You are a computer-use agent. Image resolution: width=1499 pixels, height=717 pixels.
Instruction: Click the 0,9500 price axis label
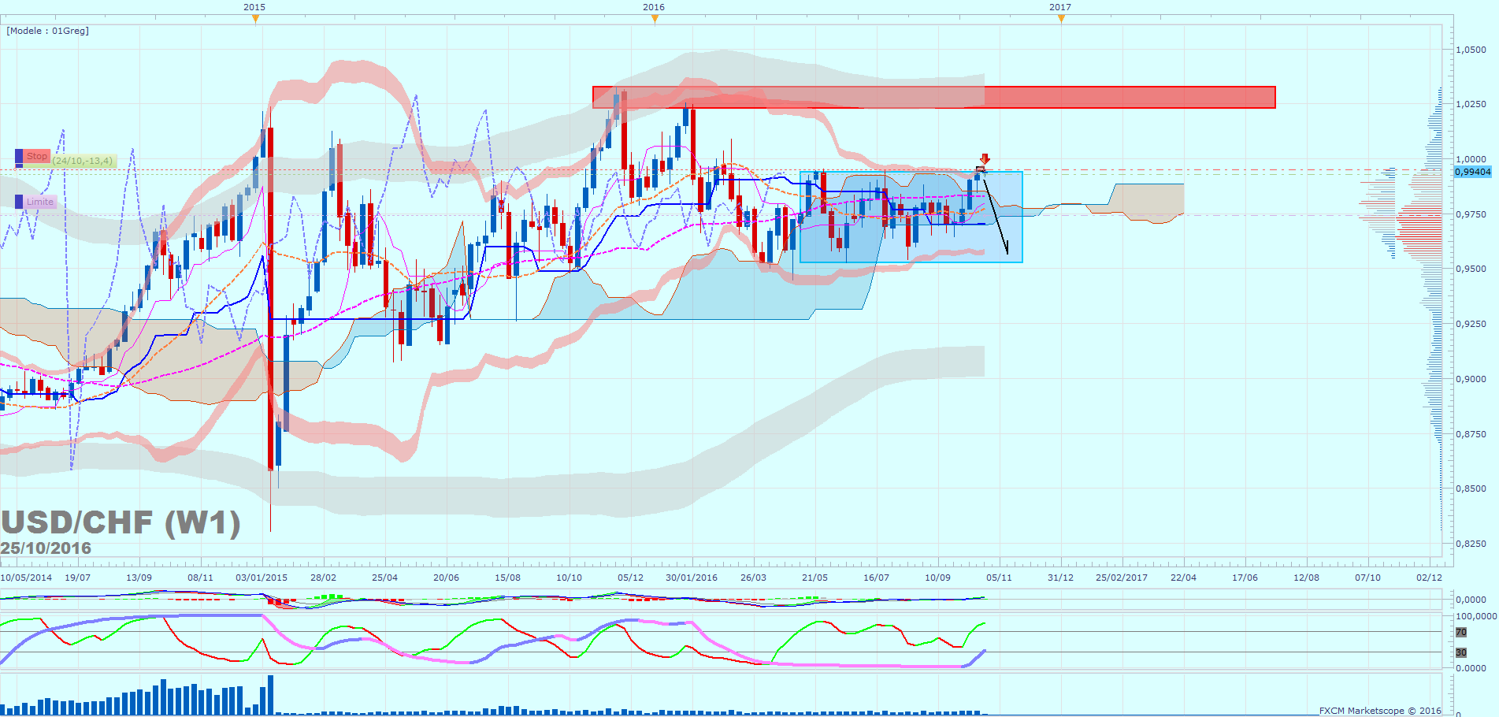[x=1471, y=269]
